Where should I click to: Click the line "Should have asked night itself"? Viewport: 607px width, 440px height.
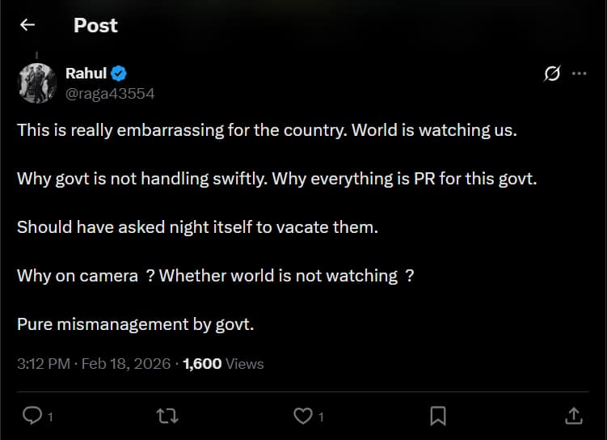197,227
